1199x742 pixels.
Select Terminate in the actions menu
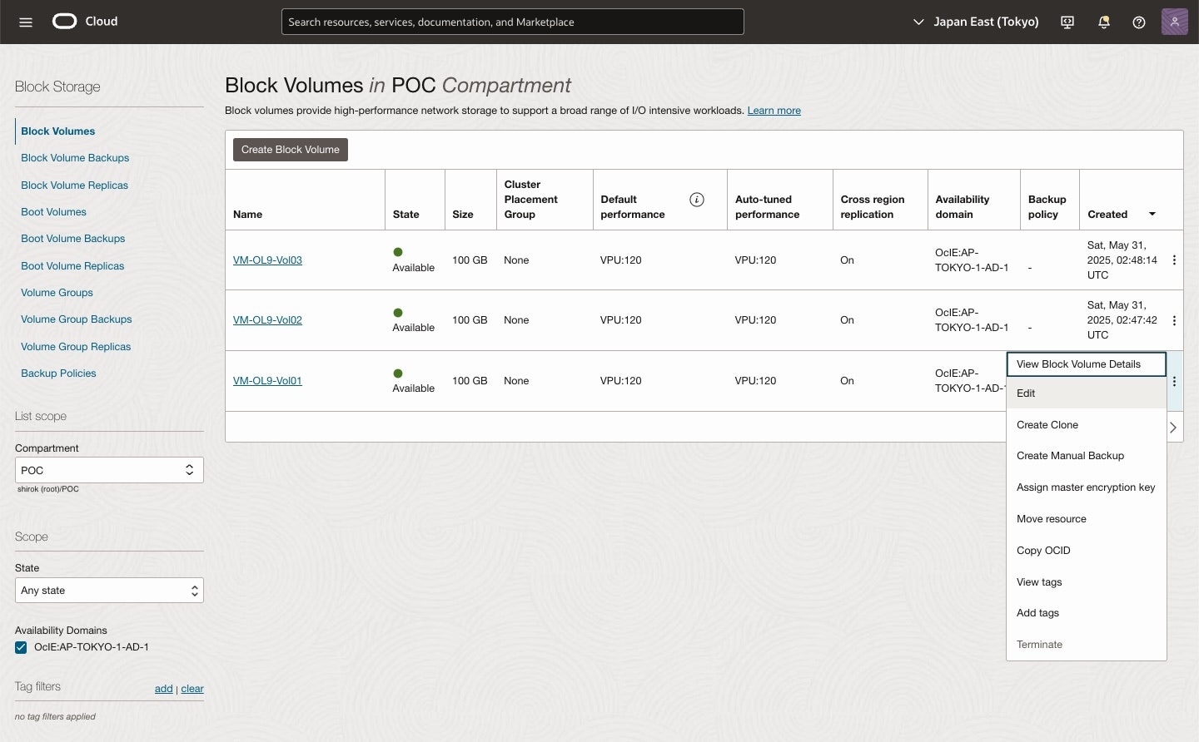point(1087,645)
